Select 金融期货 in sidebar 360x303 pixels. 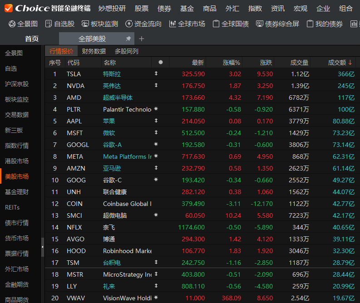[17, 284]
